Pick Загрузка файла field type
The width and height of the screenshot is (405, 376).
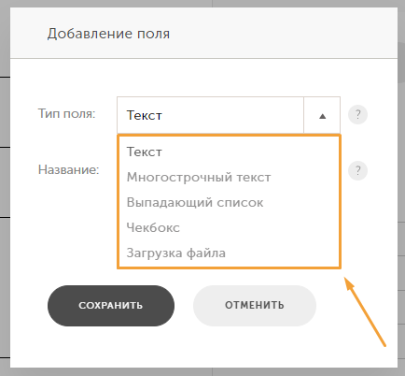click(229, 253)
